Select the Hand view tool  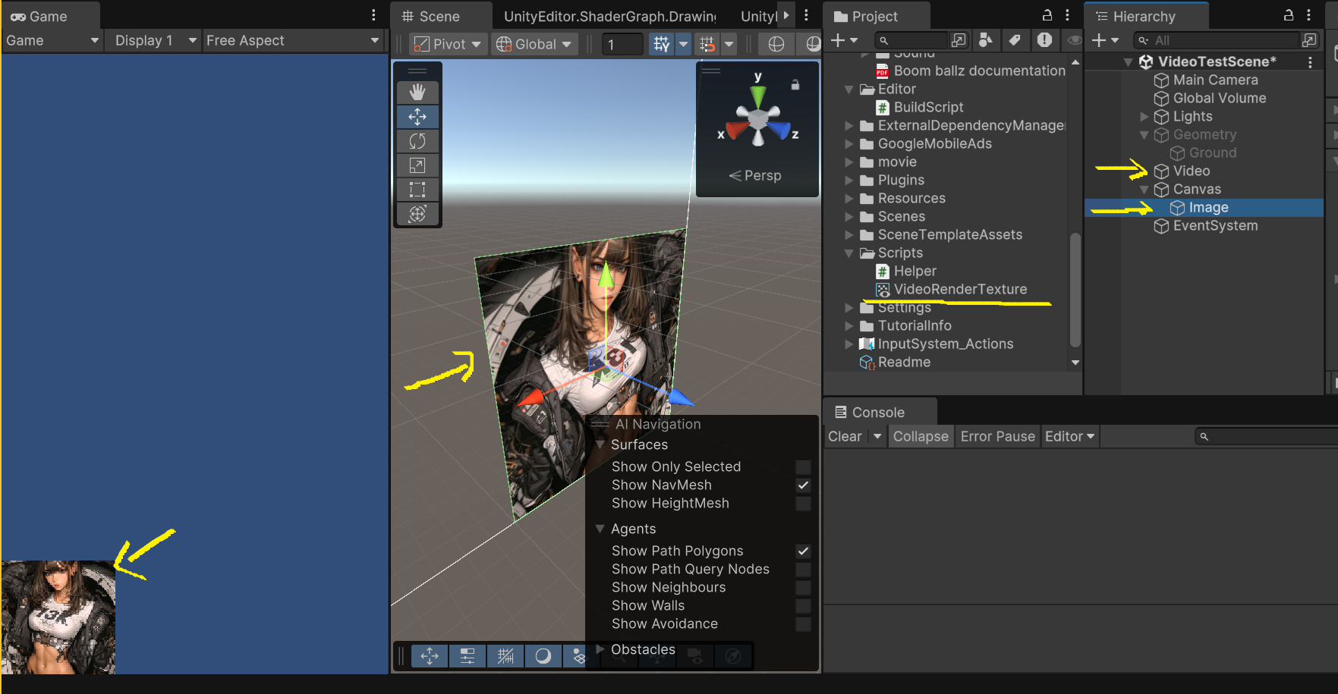[x=417, y=93]
